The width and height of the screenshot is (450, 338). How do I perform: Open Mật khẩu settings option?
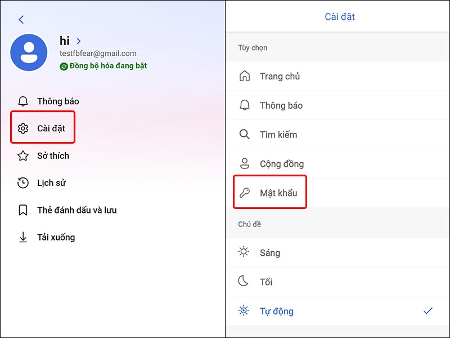coord(338,193)
